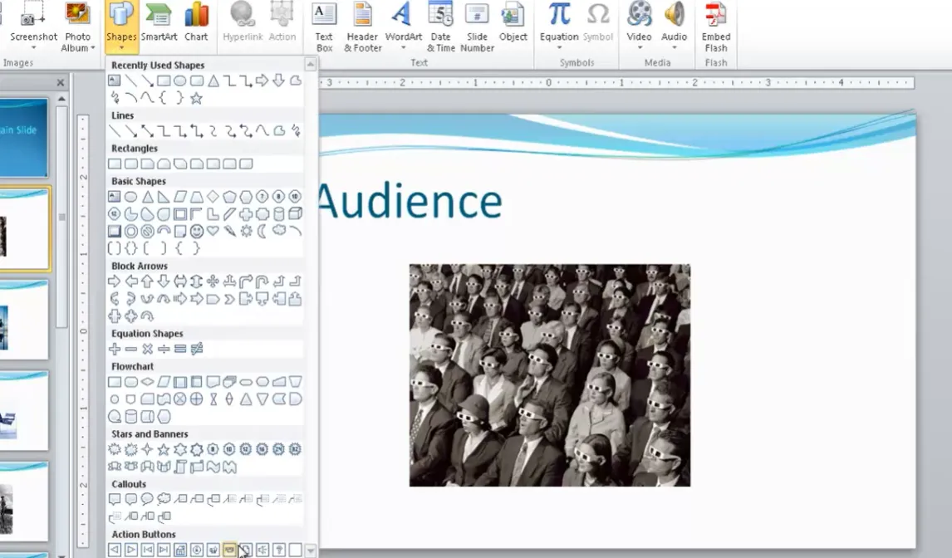Select the Cube basic shape
The height and width of the screenshot is (558, 952).
[x=295, y=214]
